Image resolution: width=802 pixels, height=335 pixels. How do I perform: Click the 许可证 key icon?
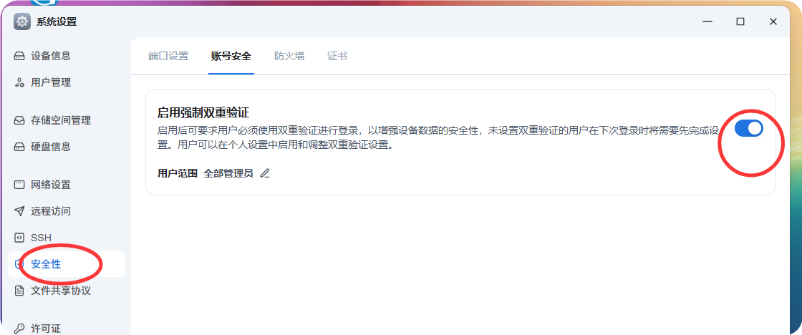pos(20,329)
